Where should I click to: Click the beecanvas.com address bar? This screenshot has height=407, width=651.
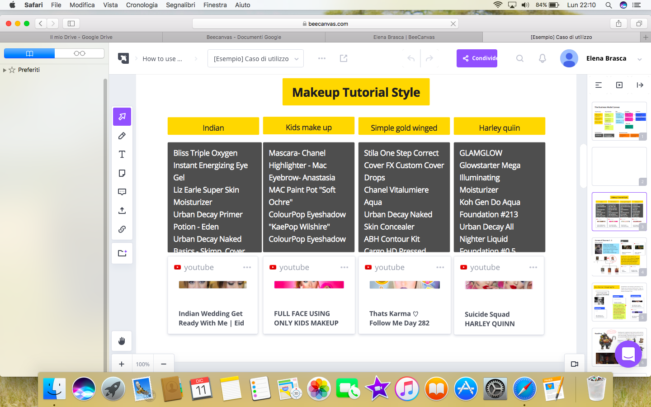point(325,24)
